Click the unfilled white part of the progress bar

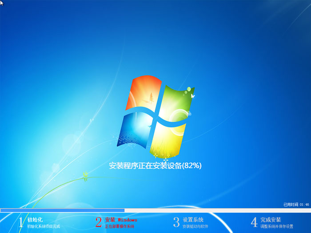[x=218, y=210]
